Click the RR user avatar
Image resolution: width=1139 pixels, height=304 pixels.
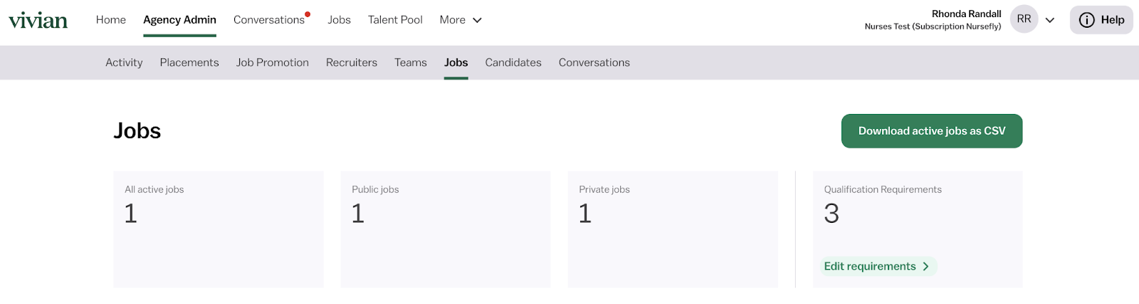tap(1024, 19)
